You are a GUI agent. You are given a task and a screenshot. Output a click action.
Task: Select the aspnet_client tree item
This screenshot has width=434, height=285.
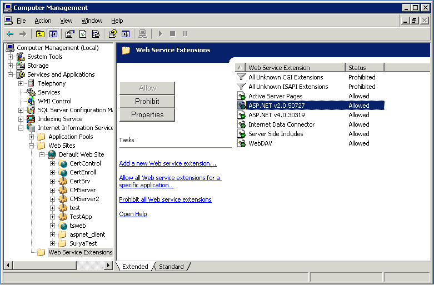[87, 234]
